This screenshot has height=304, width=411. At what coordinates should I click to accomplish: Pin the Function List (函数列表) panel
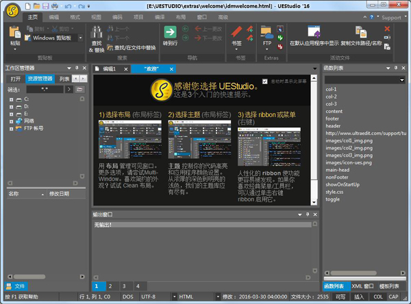point(396,68)
